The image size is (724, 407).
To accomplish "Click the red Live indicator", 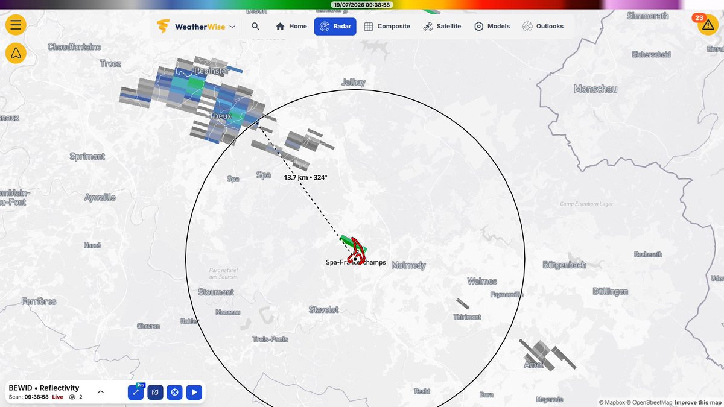I will 57,397.
